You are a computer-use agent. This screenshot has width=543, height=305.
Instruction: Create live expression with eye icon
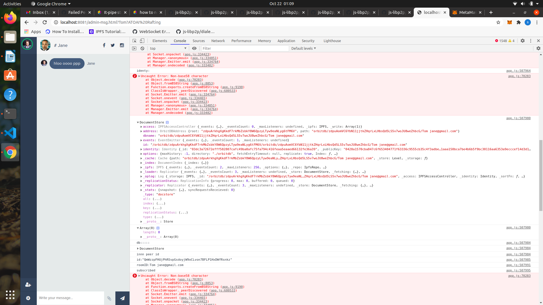[194, 48]
